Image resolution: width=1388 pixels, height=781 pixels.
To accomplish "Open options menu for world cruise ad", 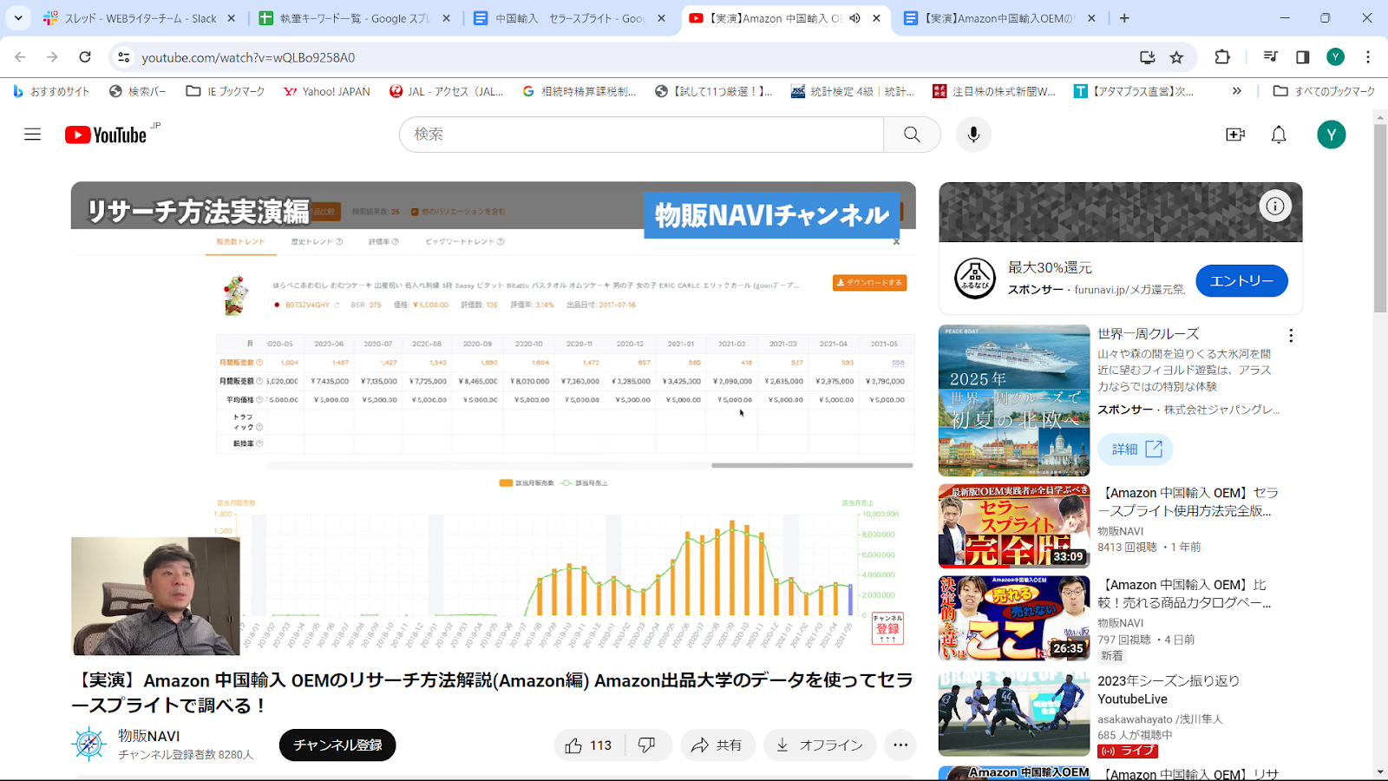I will (x=1291, y=336).
